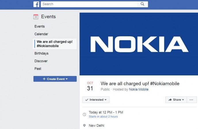Go to Birthdays in the sidebar
Viewport: 198px width, 129px height.
pos(41,53)
